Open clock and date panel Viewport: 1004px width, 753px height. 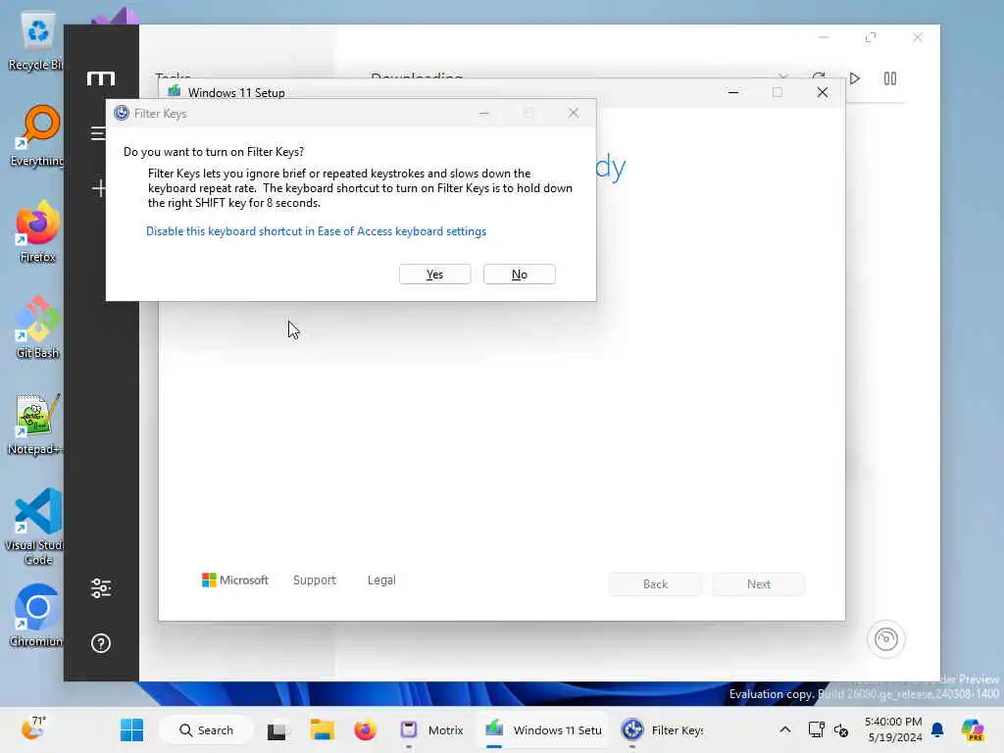pos(893,729)
